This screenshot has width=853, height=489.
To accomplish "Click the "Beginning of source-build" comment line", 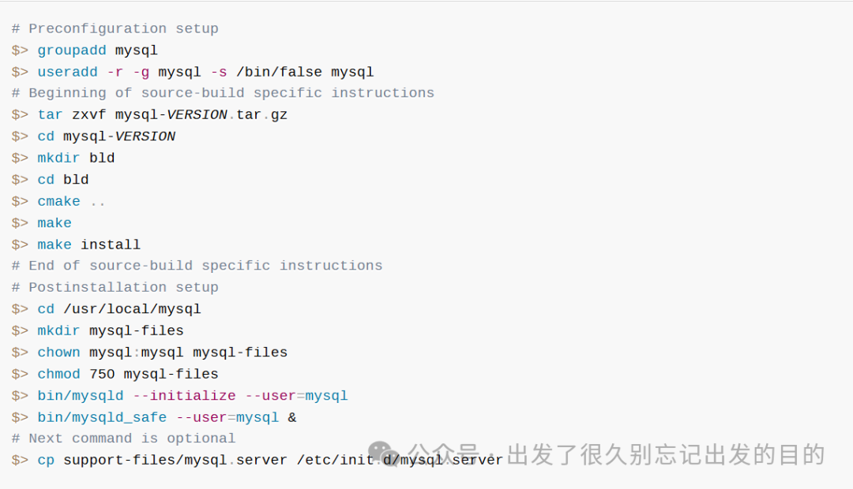I will click(223, 93).
